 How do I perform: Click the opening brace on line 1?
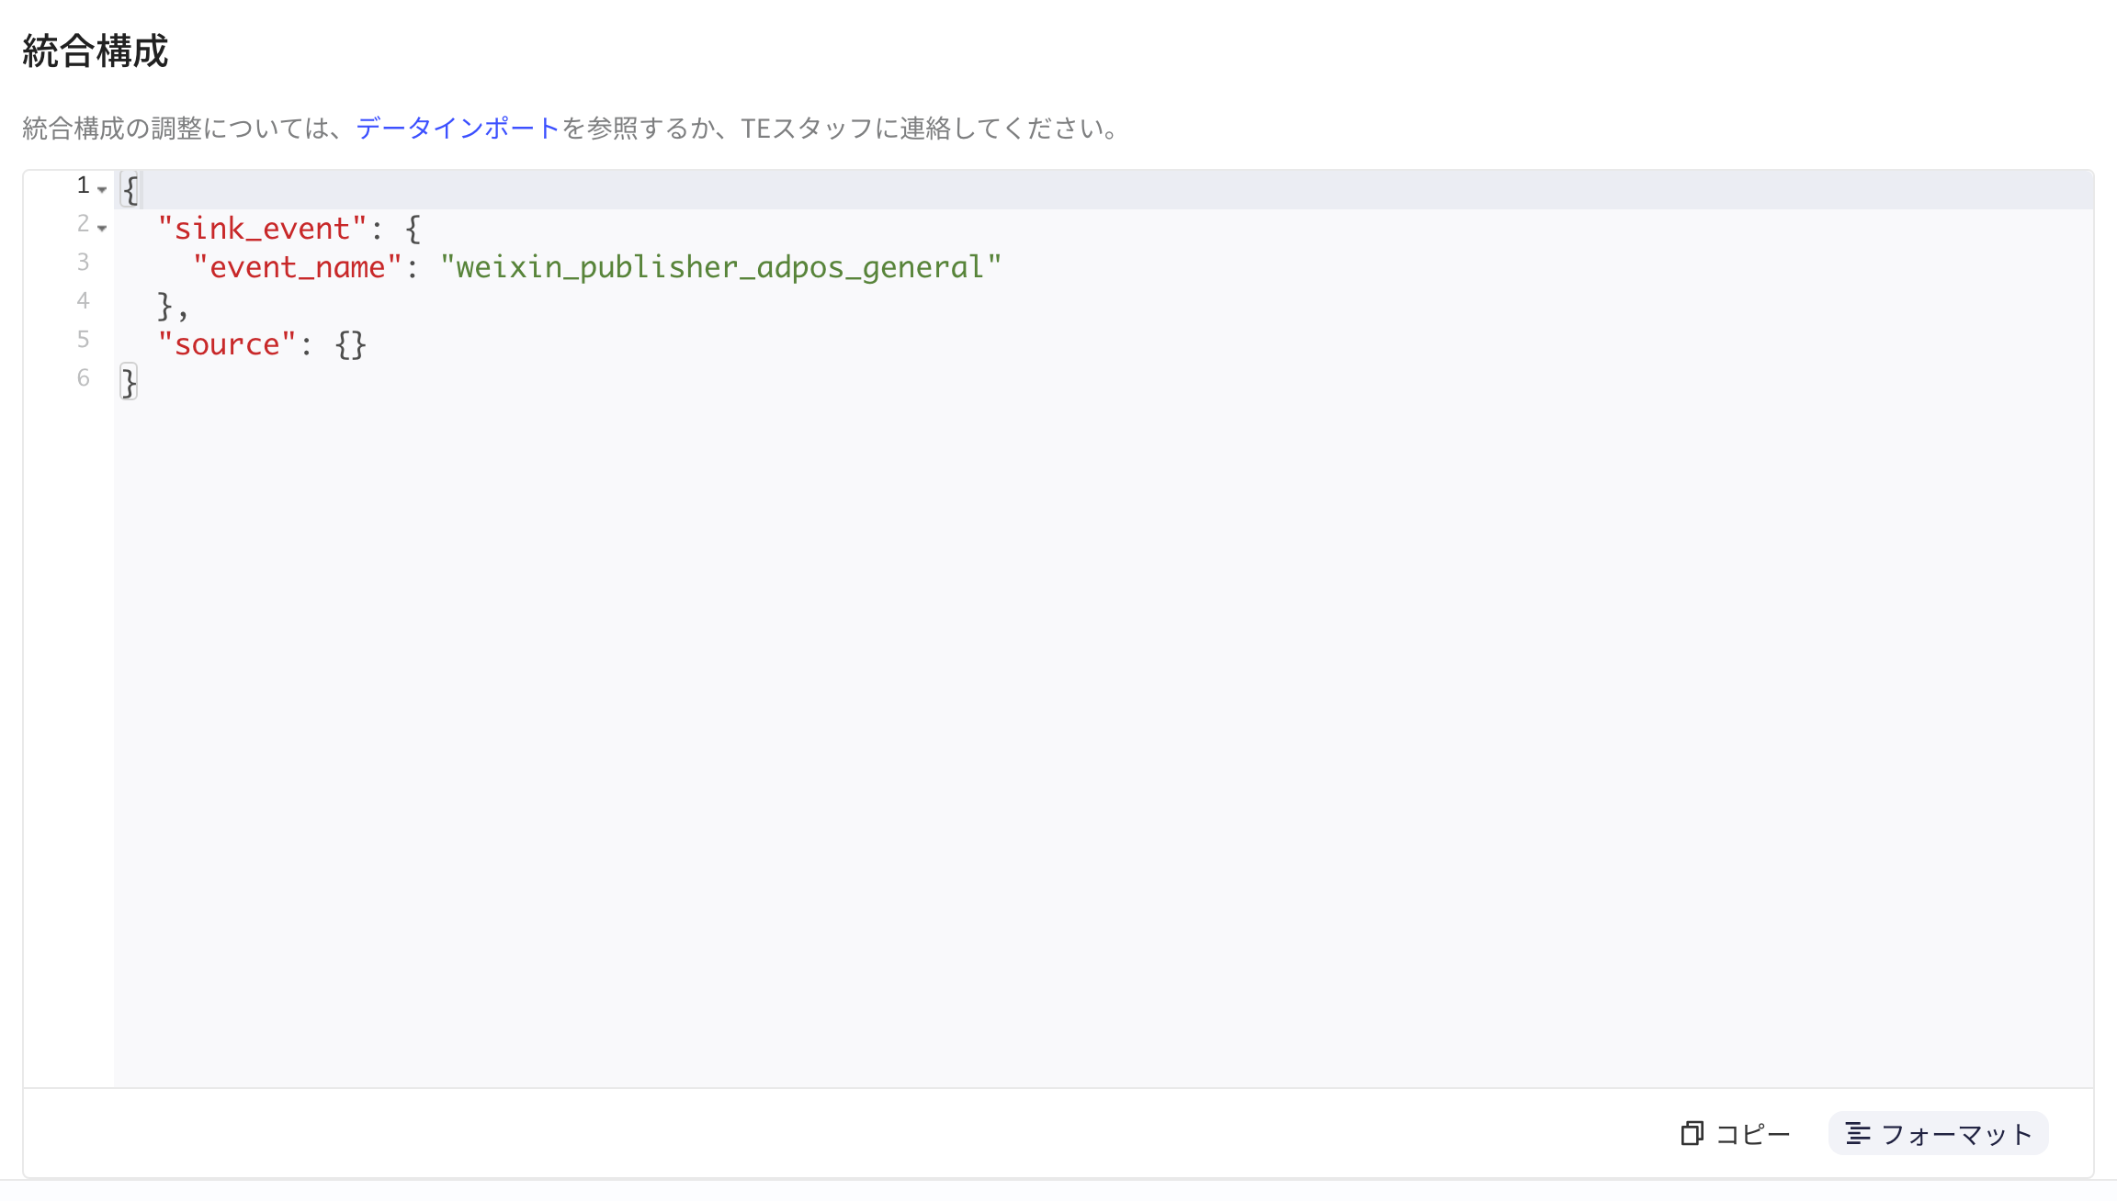[130, 190]
